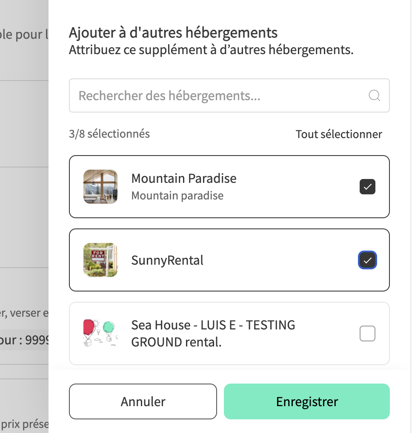
Task: Enable the Sea House checkbox
Action: pos(367,333)
